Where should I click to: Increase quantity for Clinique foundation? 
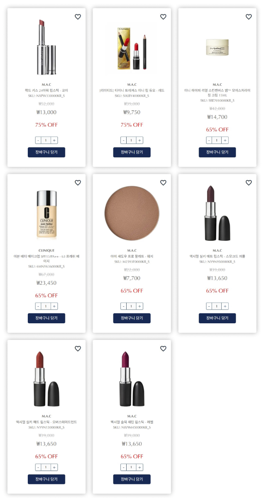click(54, 306)
